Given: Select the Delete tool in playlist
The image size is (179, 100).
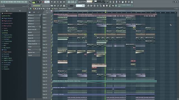Looking at the screenshot, I should pos(37,9).
